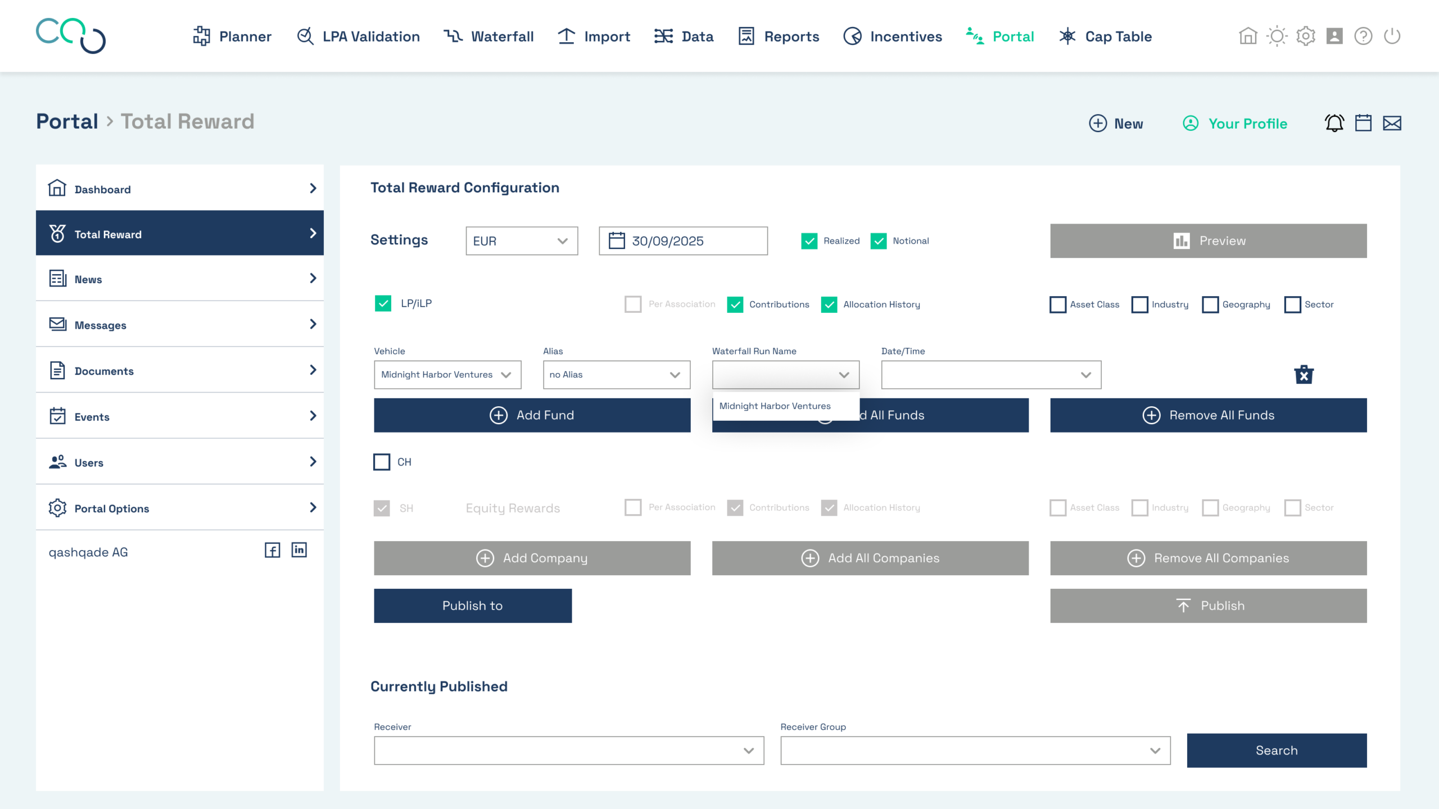Enable LP/iLP Geography checkbox
The height and width of the screenshot is (809, 1439).
(1210, 304)
